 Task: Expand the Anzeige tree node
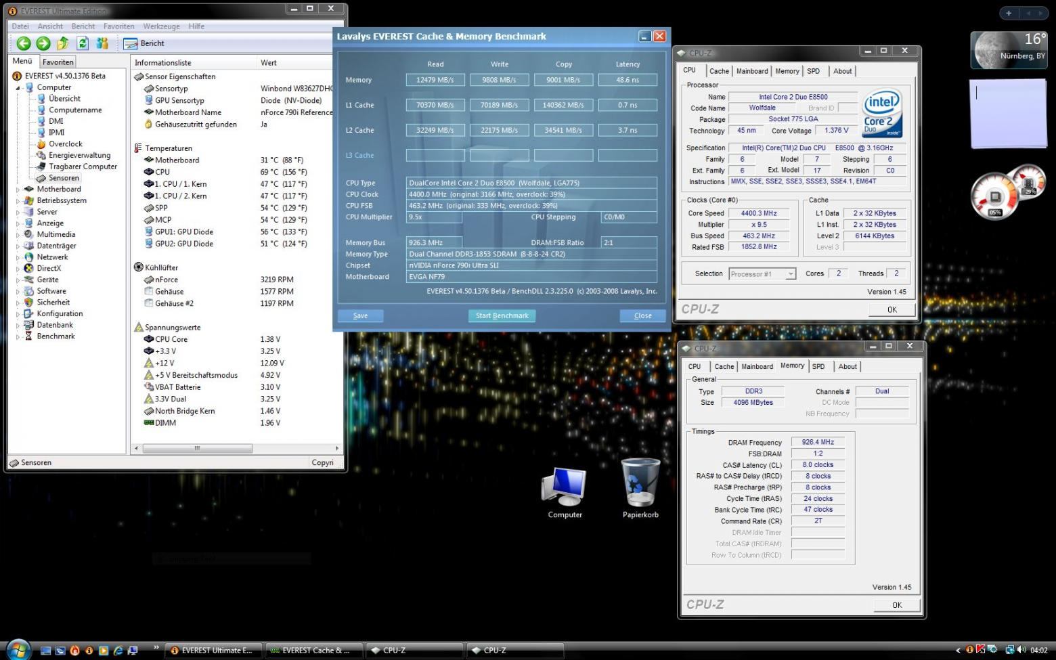pos(18,223)
